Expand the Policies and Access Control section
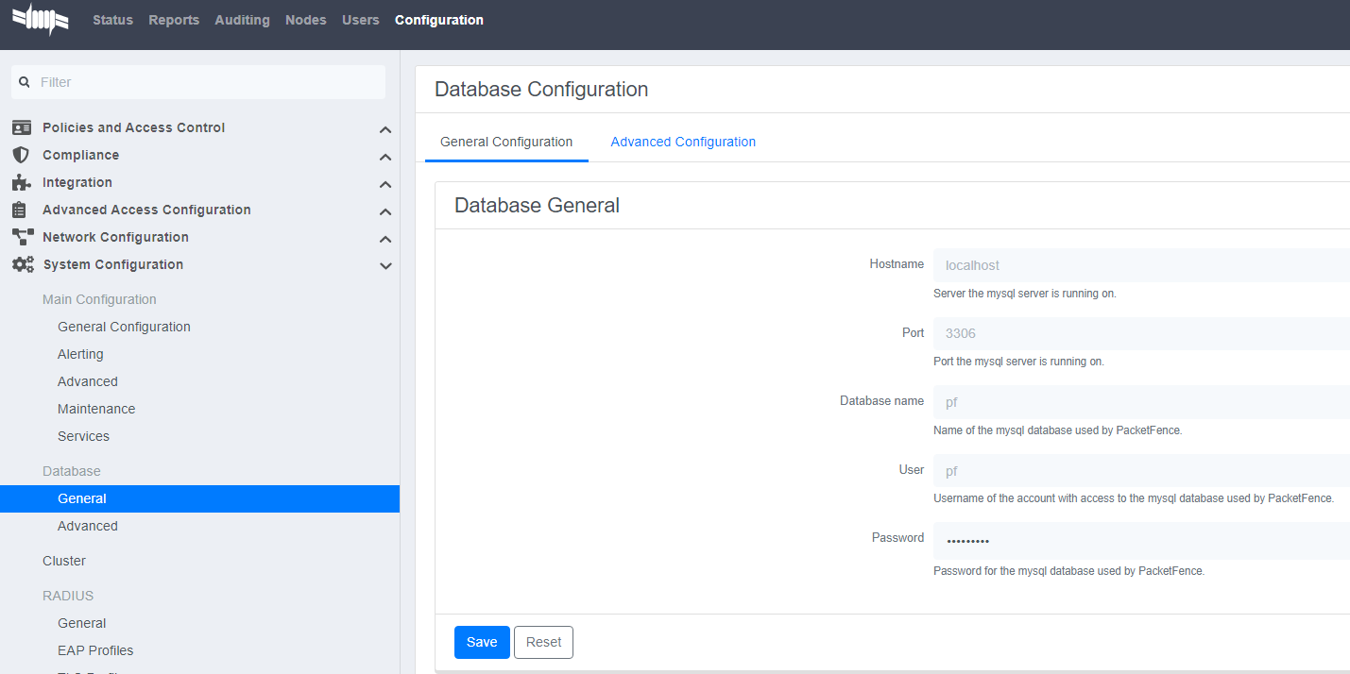 (x=384, y=129)
